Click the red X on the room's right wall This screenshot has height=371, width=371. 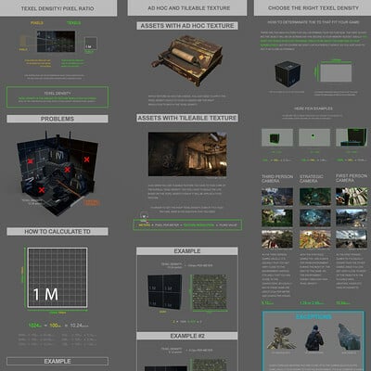pyautogui.click(x=86, y=160)
